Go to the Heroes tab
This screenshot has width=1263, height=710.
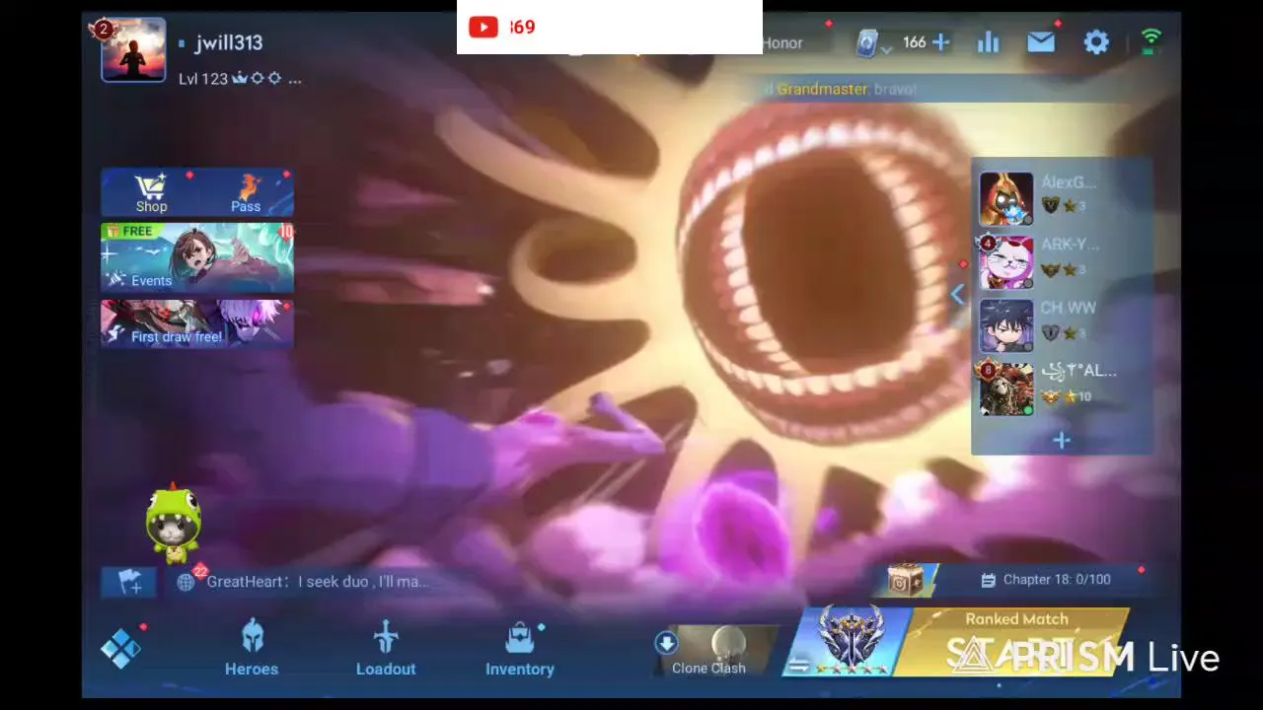tap(252, 649)
